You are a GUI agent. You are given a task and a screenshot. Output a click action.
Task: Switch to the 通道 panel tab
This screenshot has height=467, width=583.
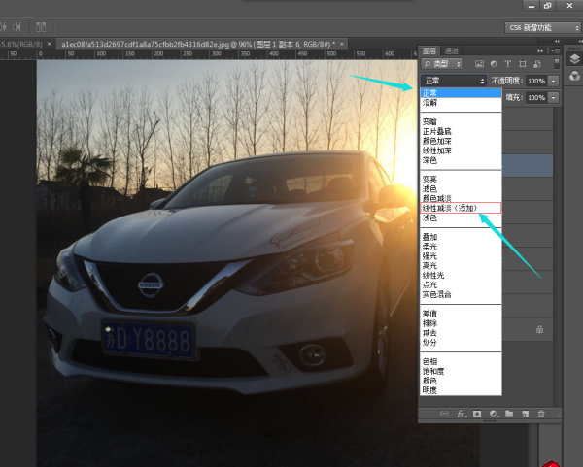(452, 50)
